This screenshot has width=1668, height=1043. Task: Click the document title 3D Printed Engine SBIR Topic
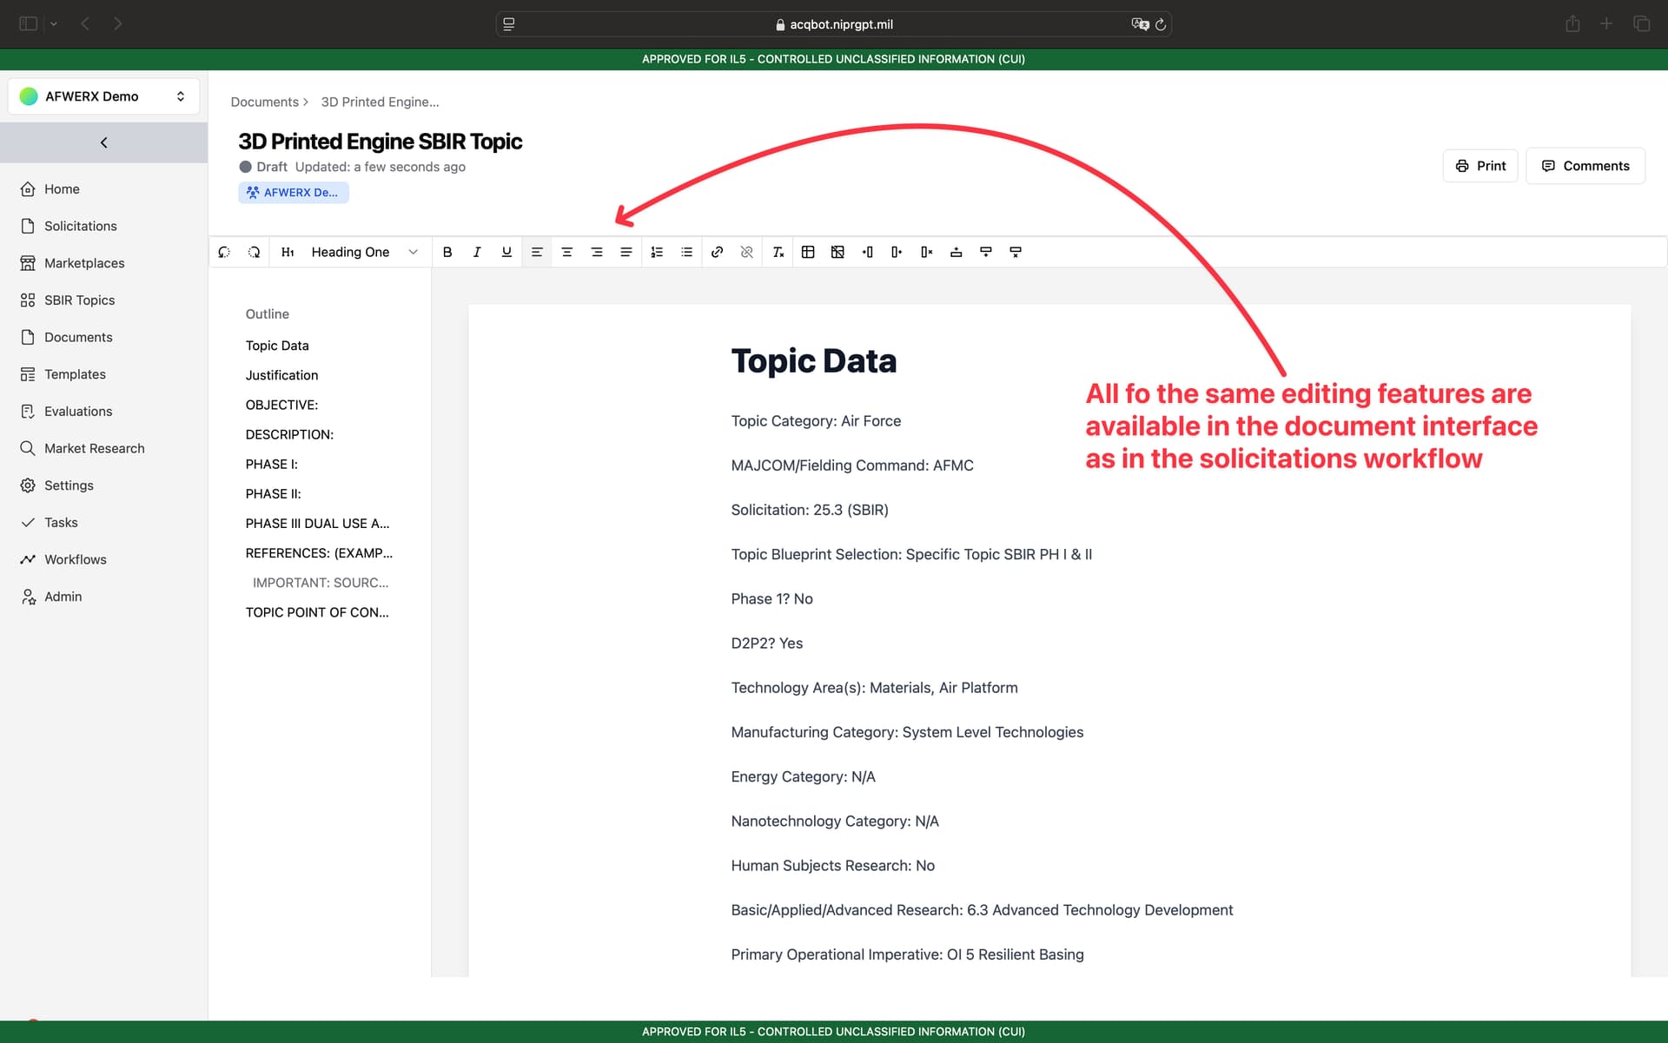(x=381, y=142)
